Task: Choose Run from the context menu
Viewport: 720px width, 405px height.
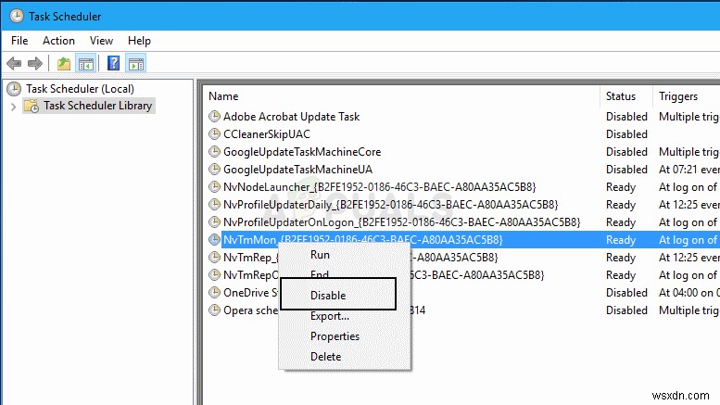Action: pyautogui.click(x=320, y=255)
